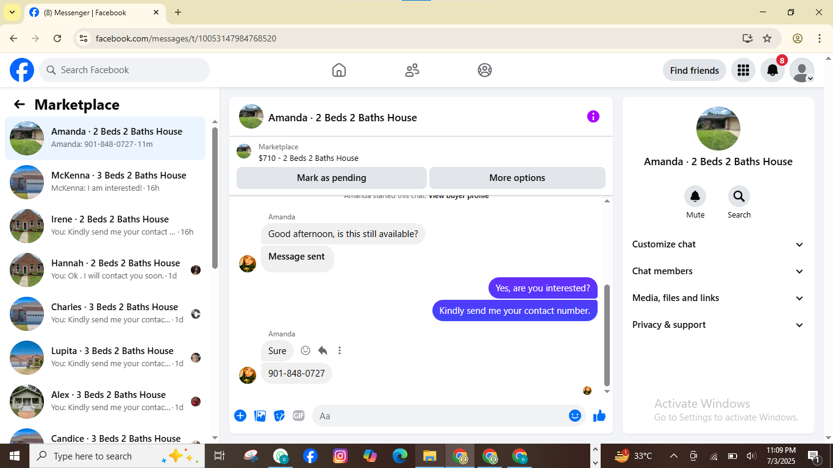The width and height of the screenshot is (833, 468).
Task: Open Amanda 2 Beds 2 Baths conversation
Action: (105, 138)
